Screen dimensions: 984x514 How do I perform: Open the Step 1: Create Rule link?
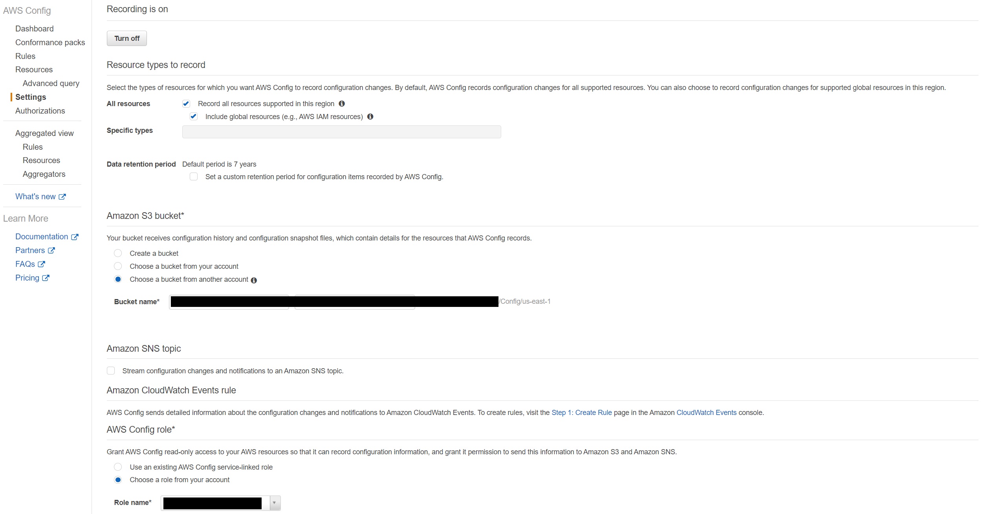tap(582, 413)
